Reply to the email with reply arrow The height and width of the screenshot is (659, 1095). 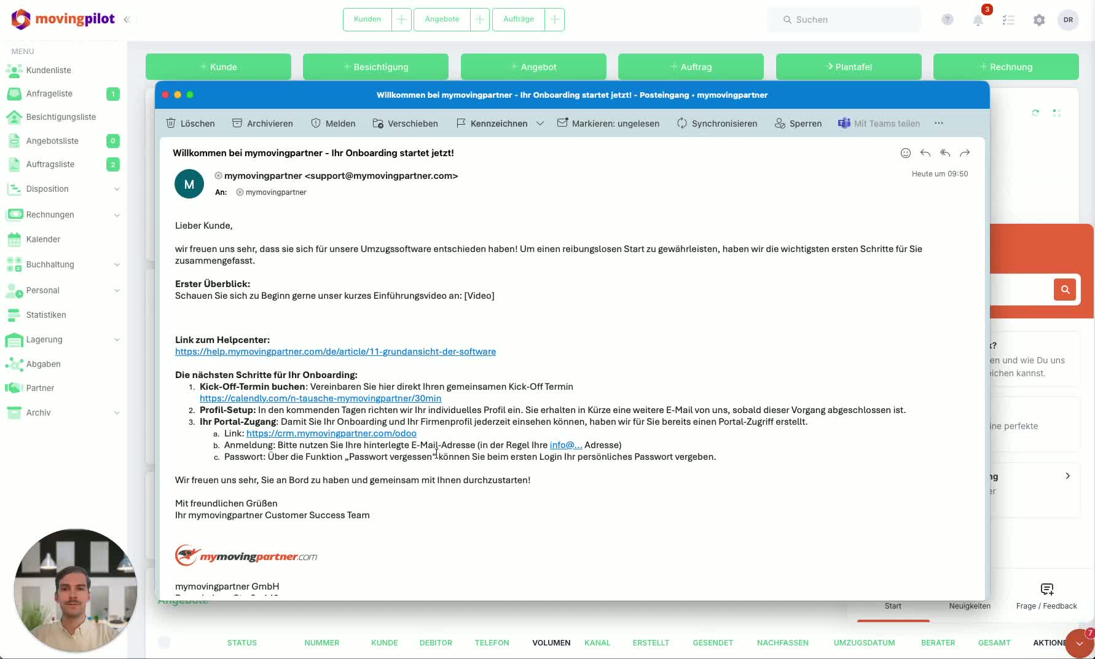925,153
